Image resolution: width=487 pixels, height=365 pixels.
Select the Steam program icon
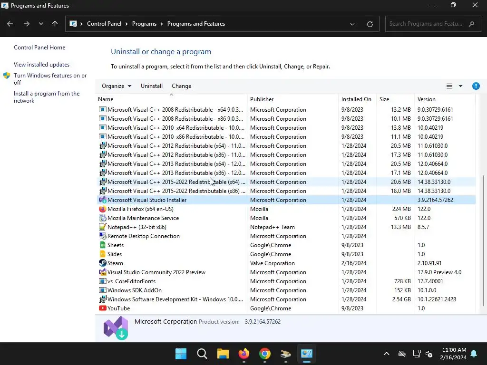102,263
